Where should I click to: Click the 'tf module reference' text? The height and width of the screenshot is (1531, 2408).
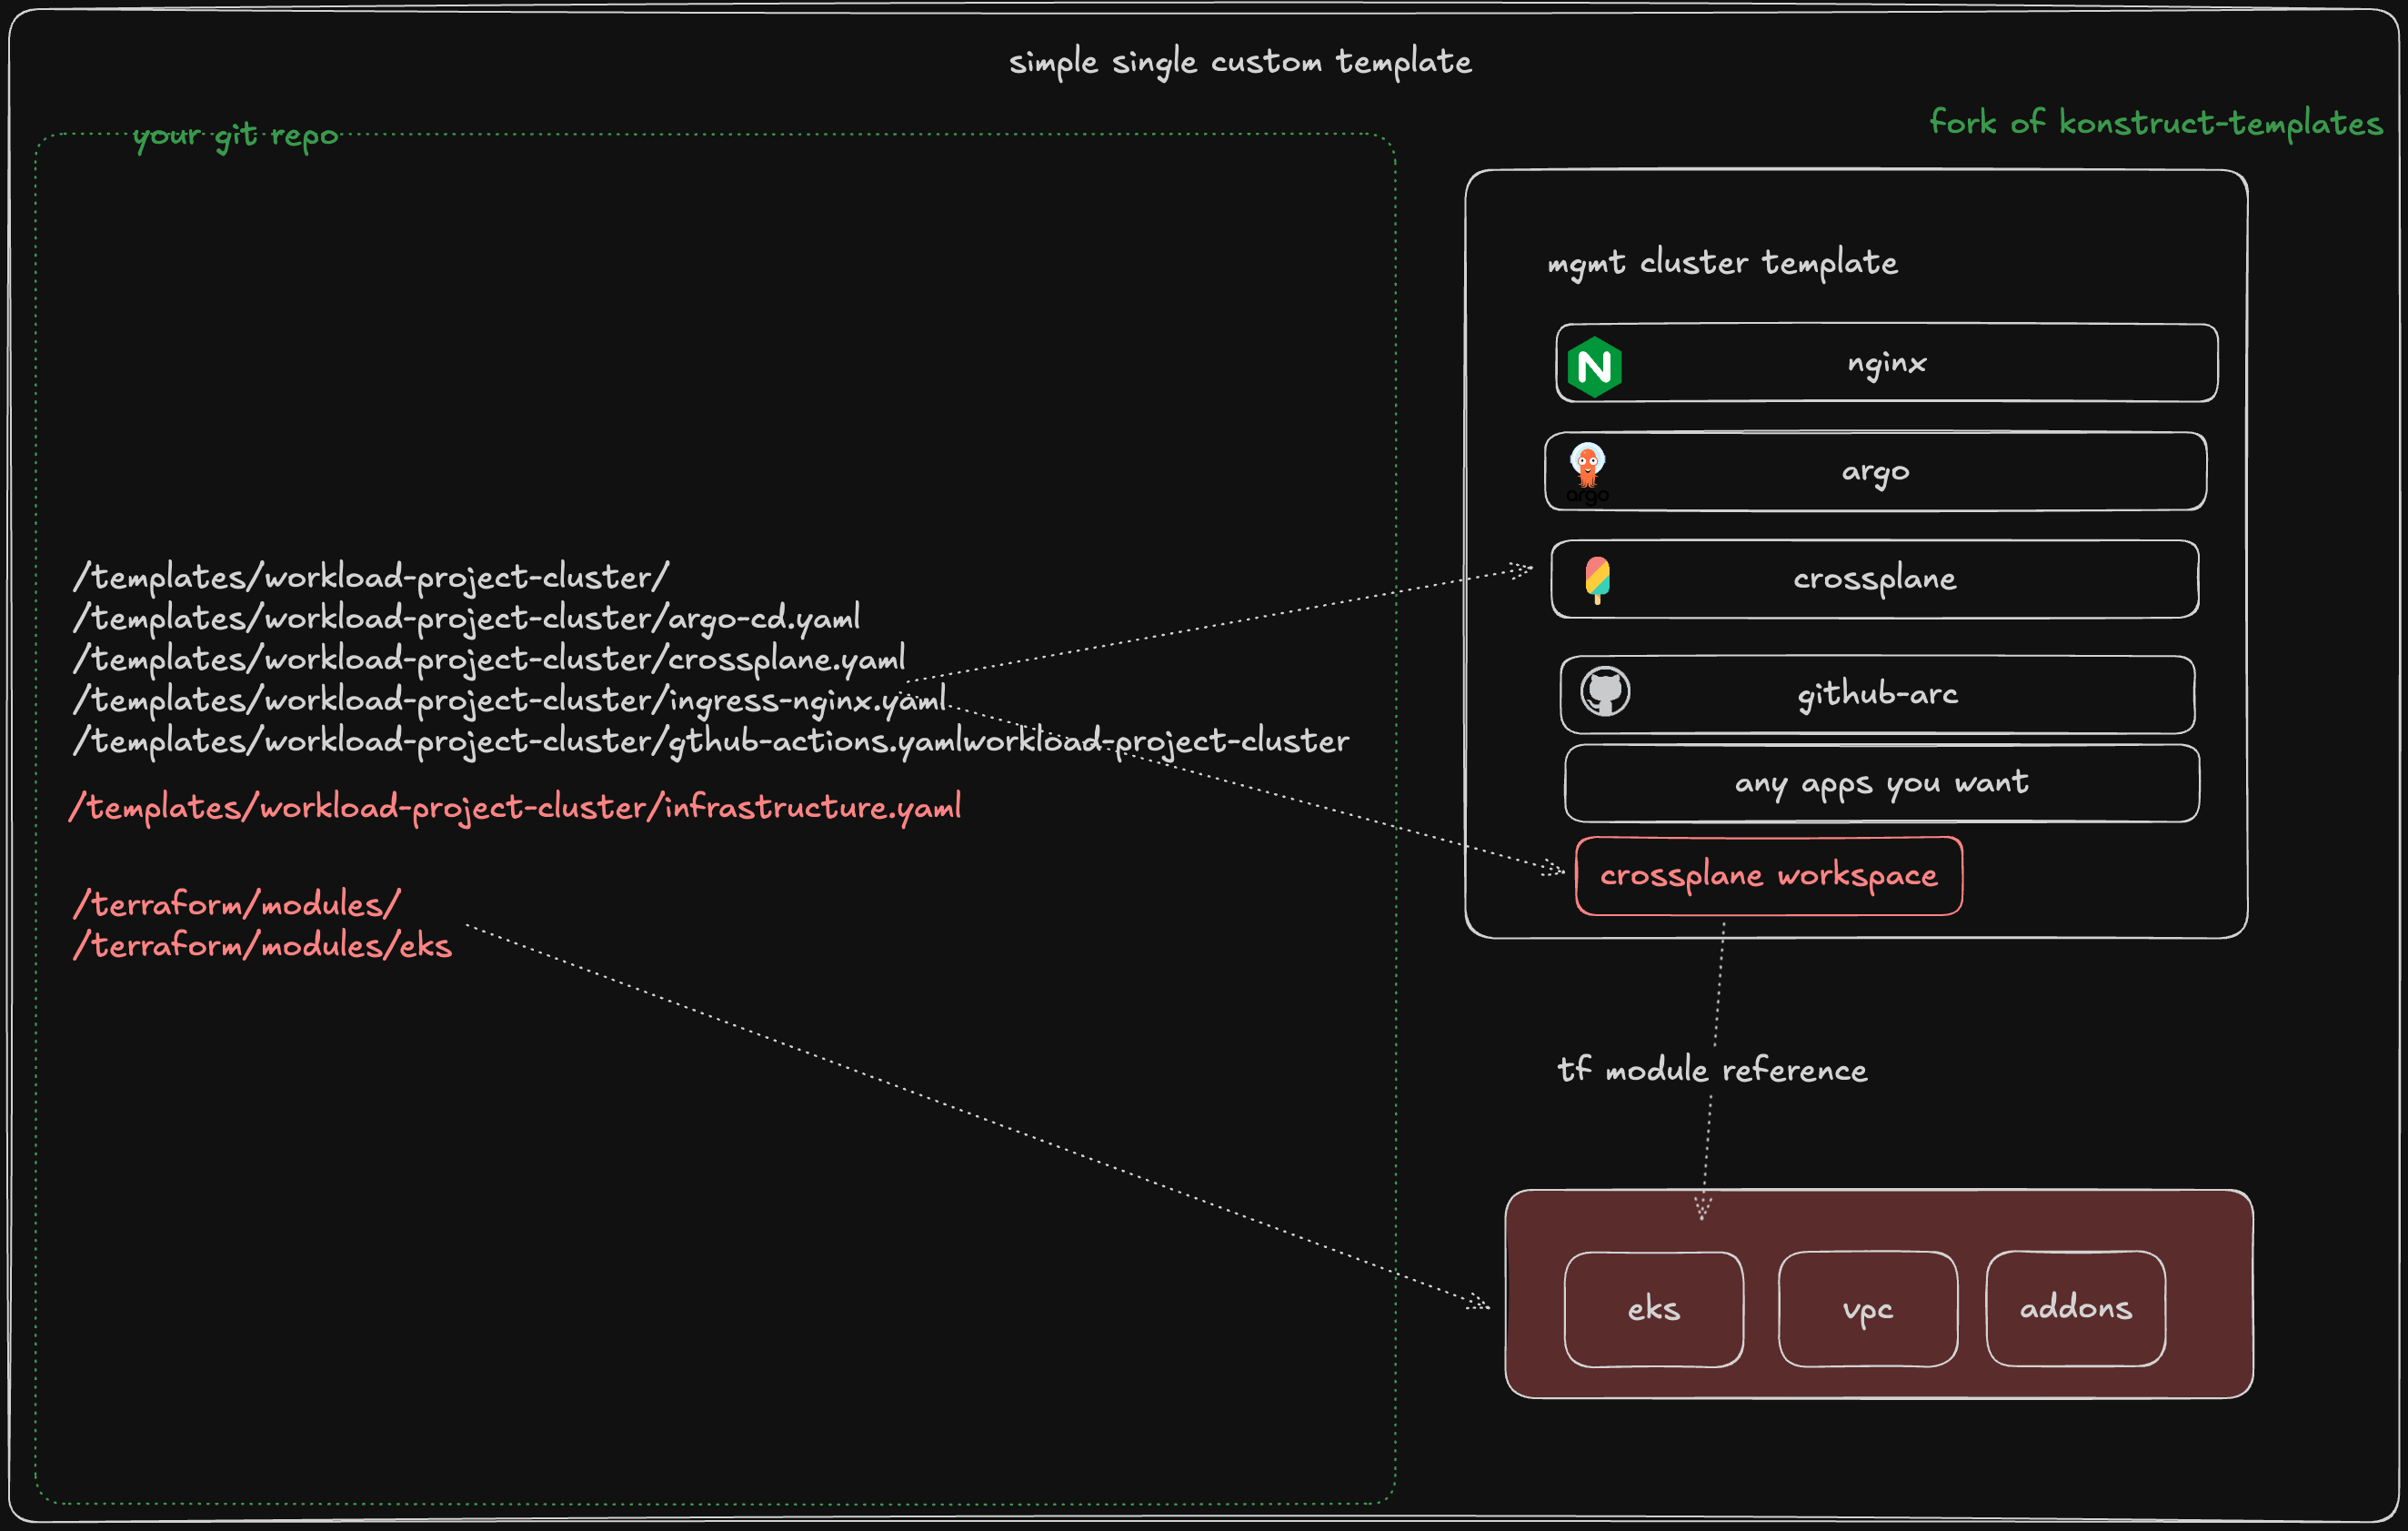[x=1712, y=1070]
